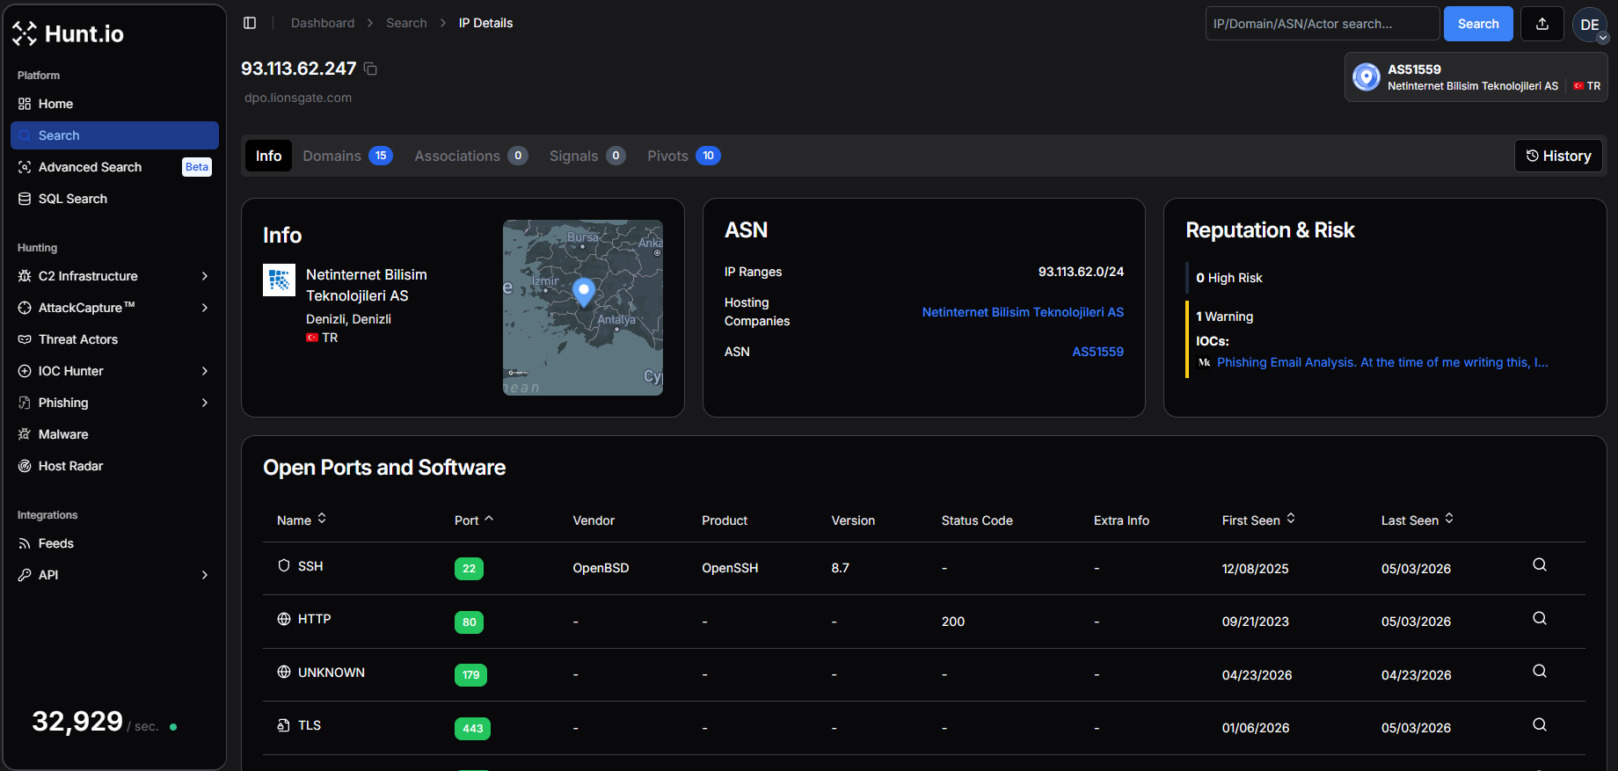Copy the IP address 93.113.62.247
The image size is (1618, 771).
(x=371, y=69)
